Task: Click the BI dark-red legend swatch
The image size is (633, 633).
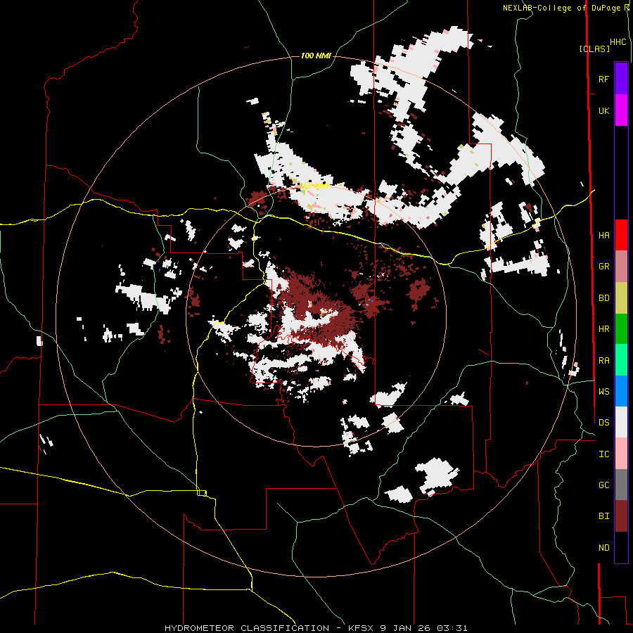Action: pos(621,516)
